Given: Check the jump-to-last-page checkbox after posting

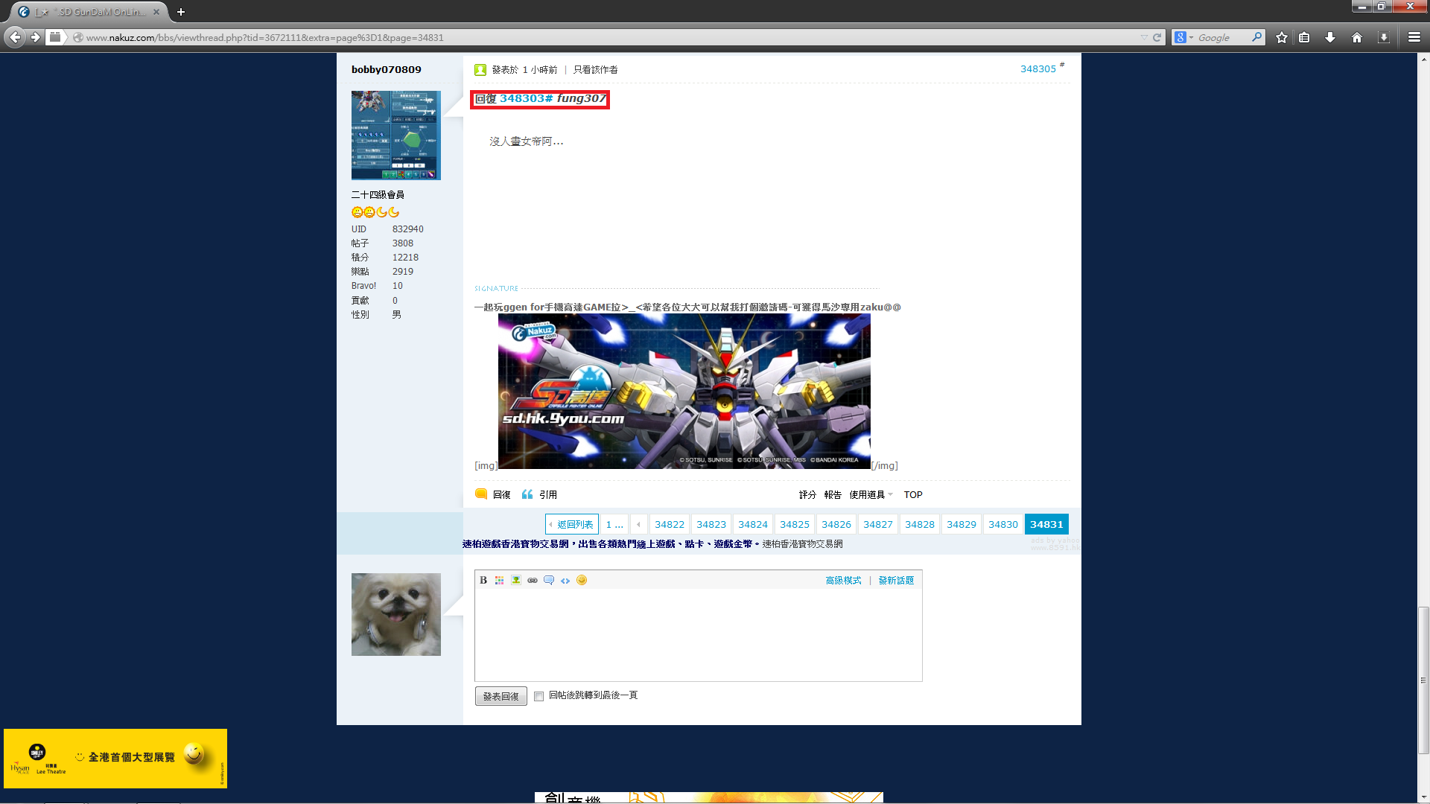Looking at the screenshot, I should [538, 697].
